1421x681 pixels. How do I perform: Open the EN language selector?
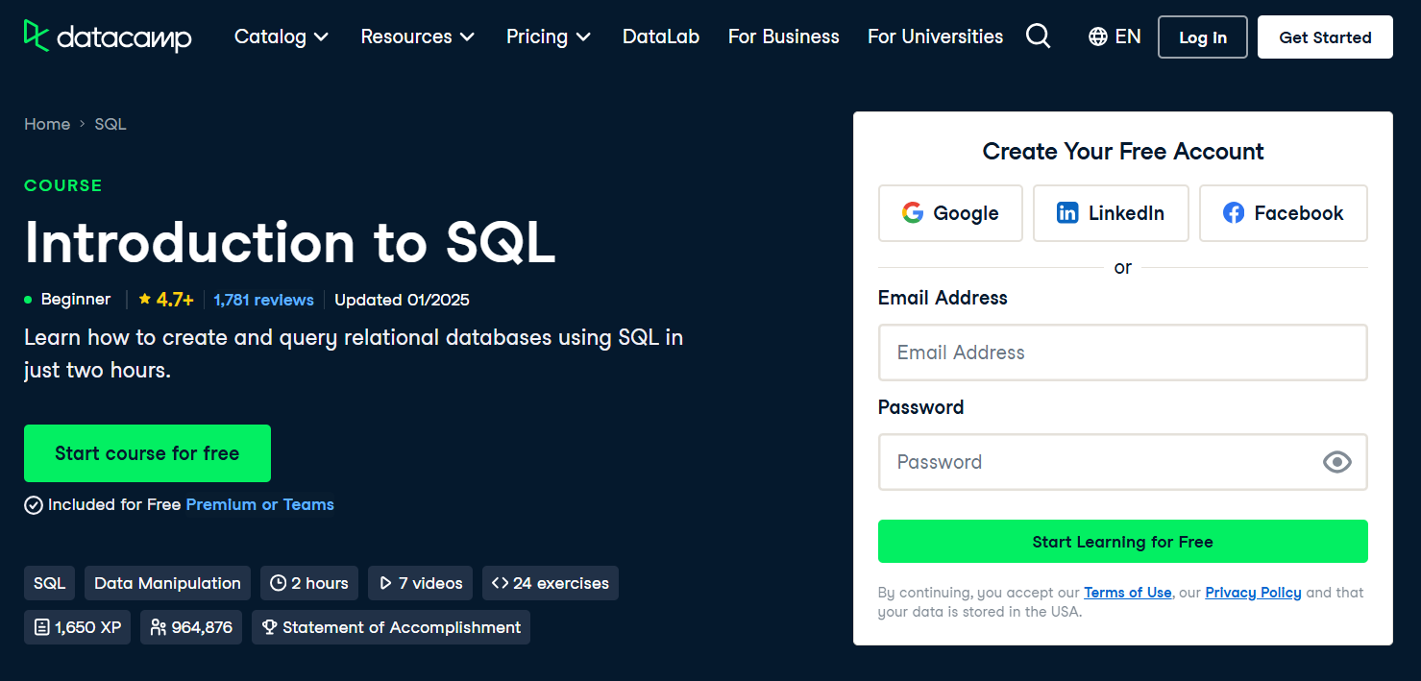1115,36
